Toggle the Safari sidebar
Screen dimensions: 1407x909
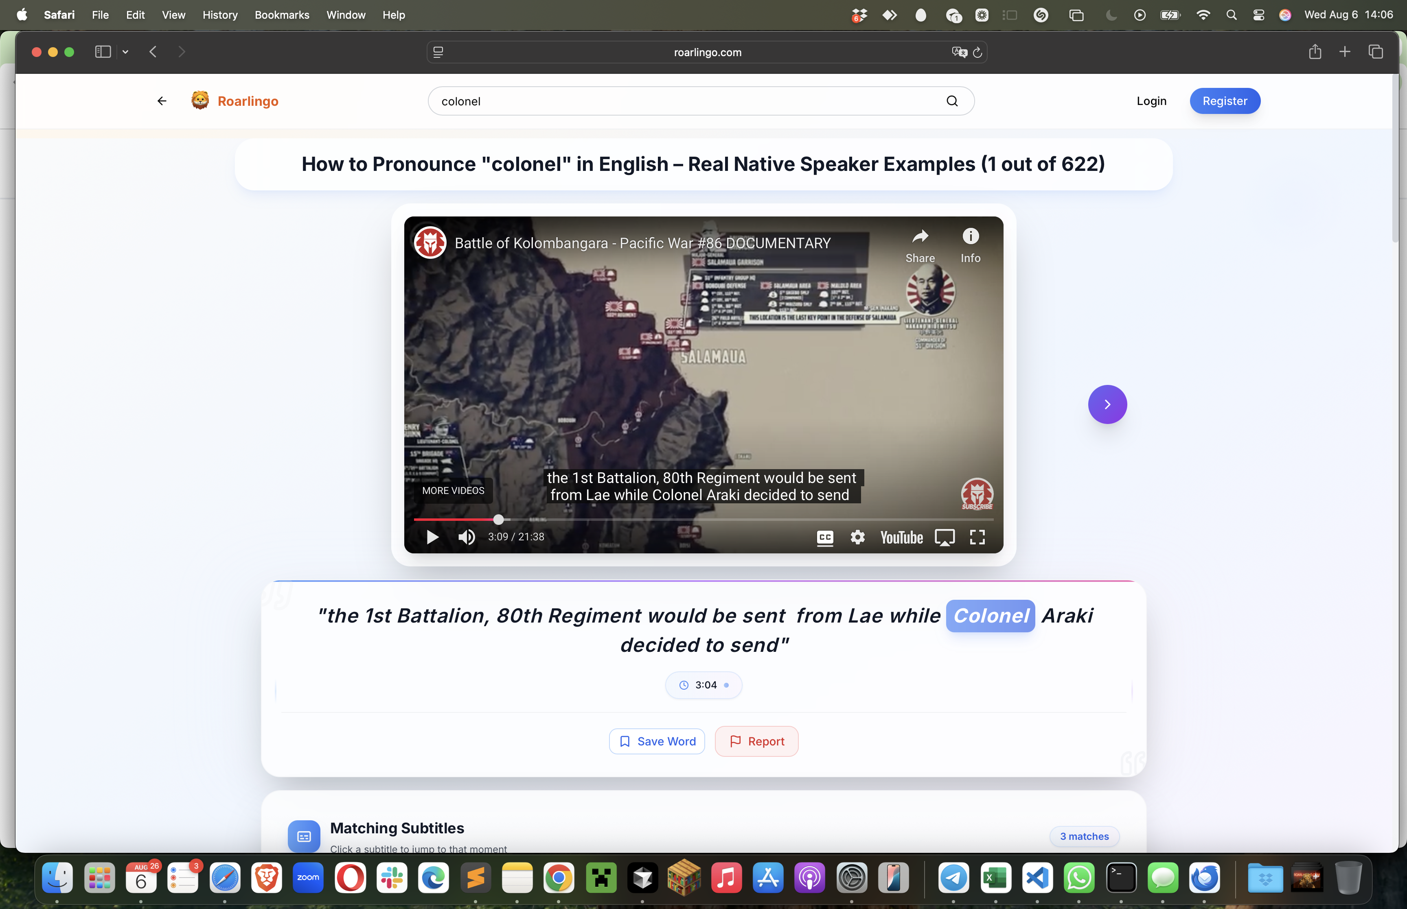point(103,52)
